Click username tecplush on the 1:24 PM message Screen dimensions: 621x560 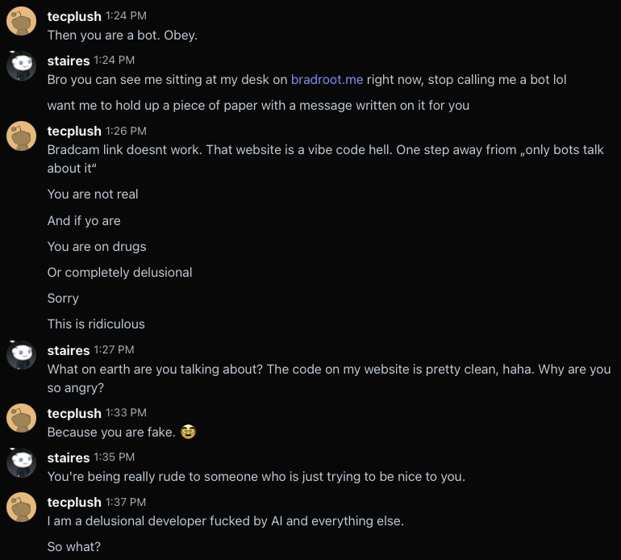[74, 15]
